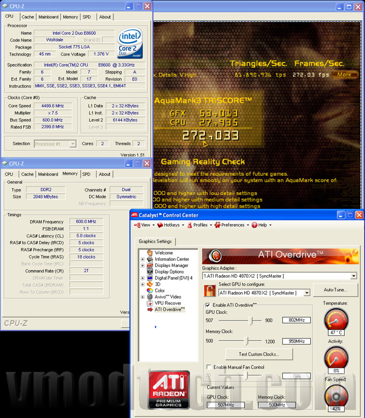Adjust the Memory Clock slider handle
Image resolution: width=365 pixels, height=418 pixels.
(246, 341)
